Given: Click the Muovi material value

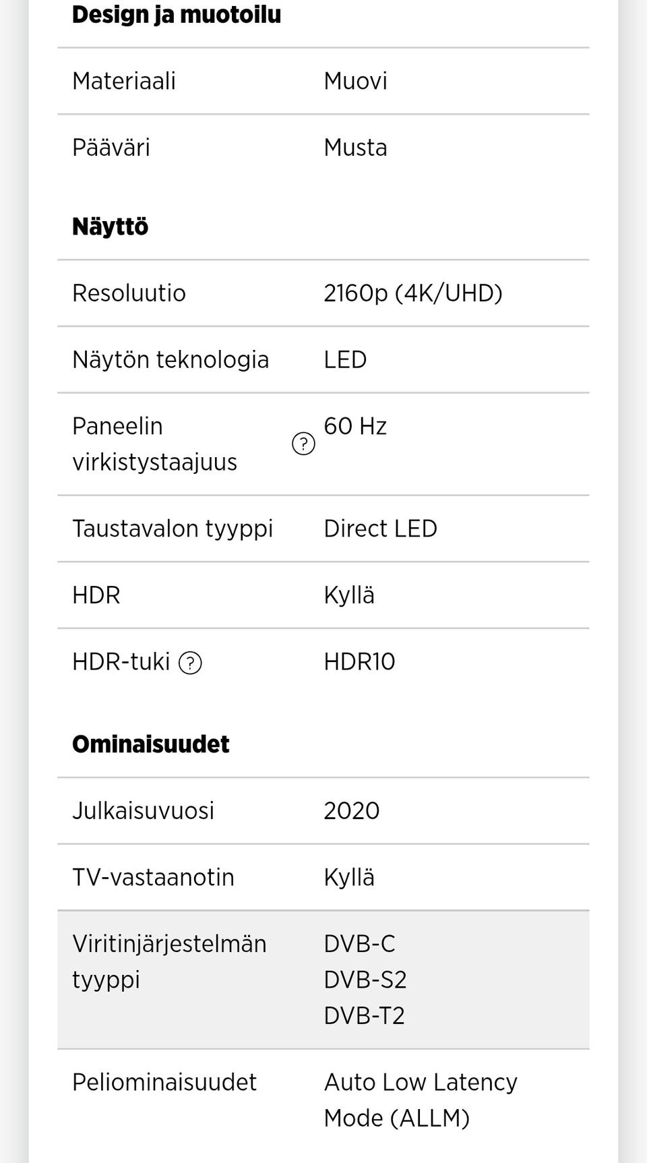Looking at the screenshot, I should [355, 81].
